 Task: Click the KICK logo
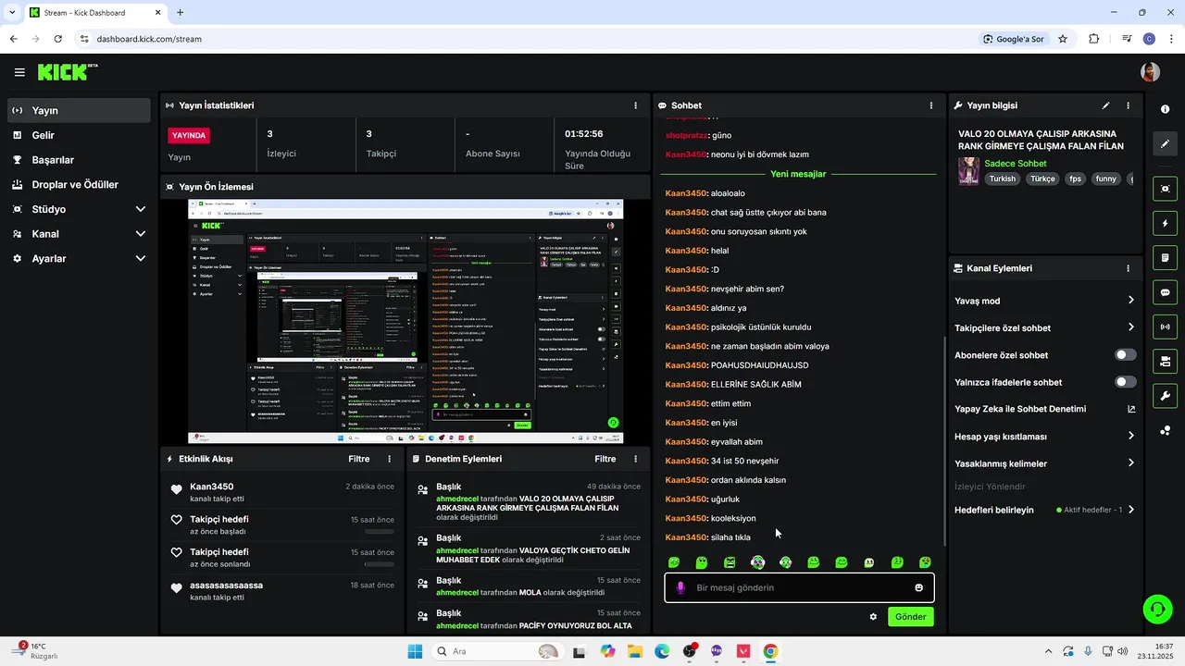68,72
